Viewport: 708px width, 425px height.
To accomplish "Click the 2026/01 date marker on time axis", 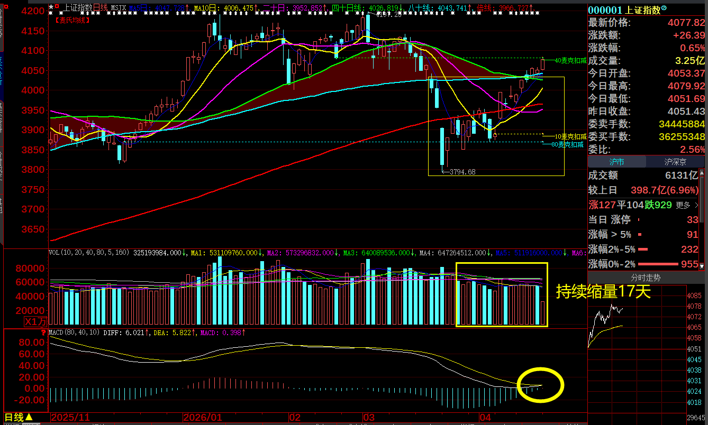I will pos(202,418).
